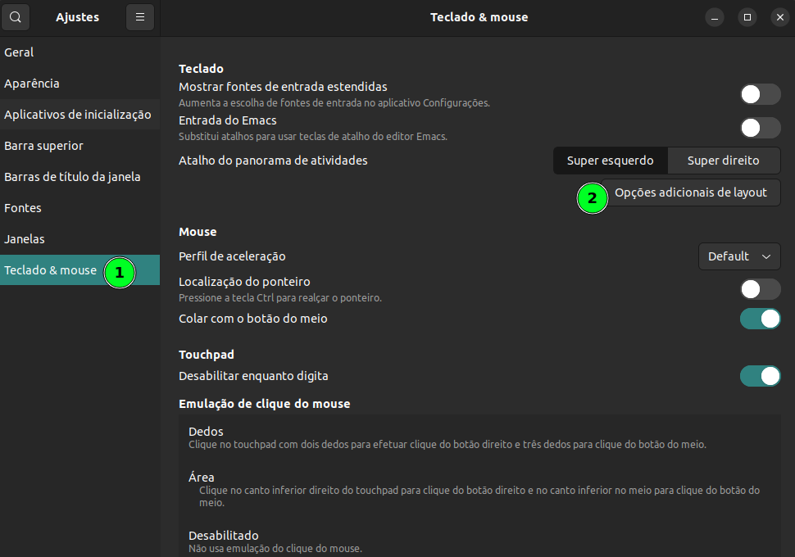This screenshot has height=557, width=795.
Task: Select 'Super esquerdo' as activities shortcut
Action: point(610,161)
